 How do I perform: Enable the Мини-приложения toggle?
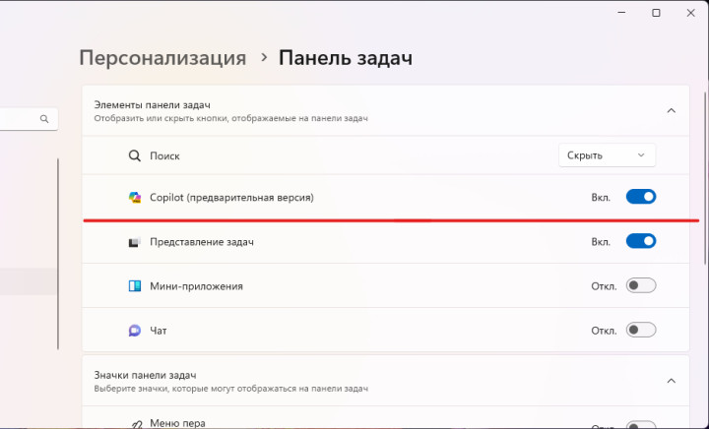coord(640,286)
